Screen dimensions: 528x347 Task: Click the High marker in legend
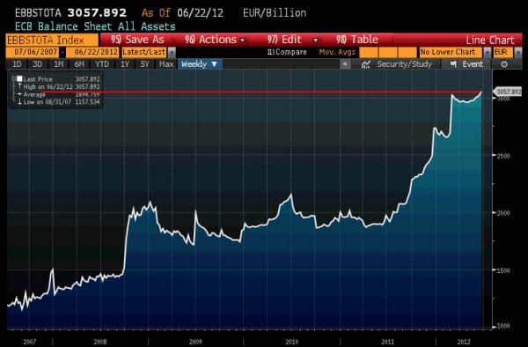click(x=19, y=86)
